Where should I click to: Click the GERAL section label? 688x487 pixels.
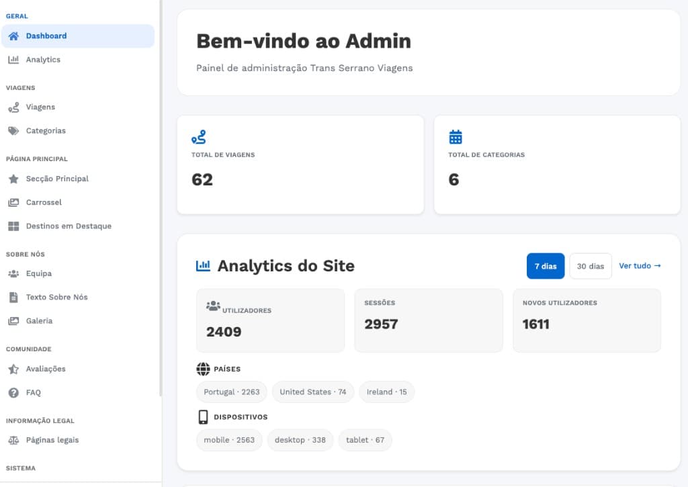17,16
